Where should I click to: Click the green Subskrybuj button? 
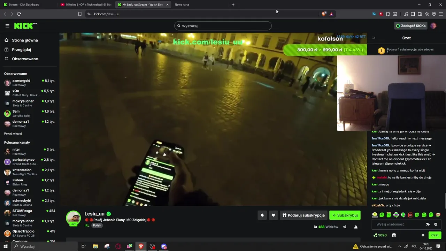345,215
